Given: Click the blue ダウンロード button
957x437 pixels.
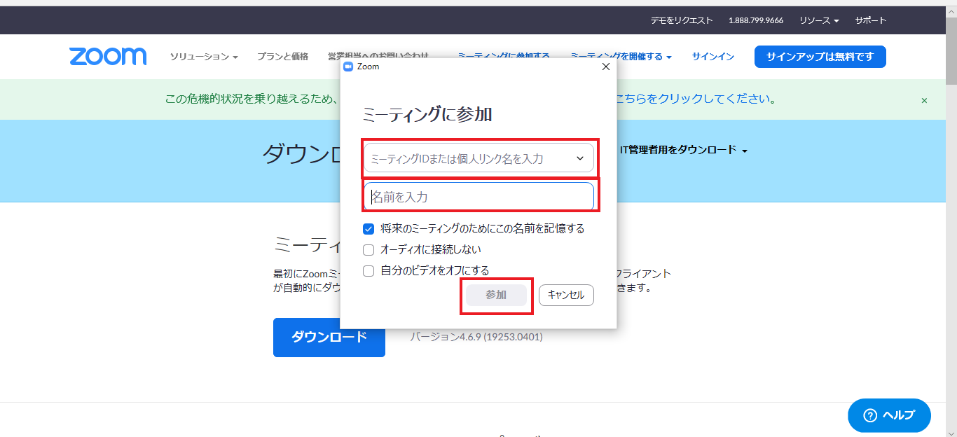Looking at the screenshot, I should 329,338.
